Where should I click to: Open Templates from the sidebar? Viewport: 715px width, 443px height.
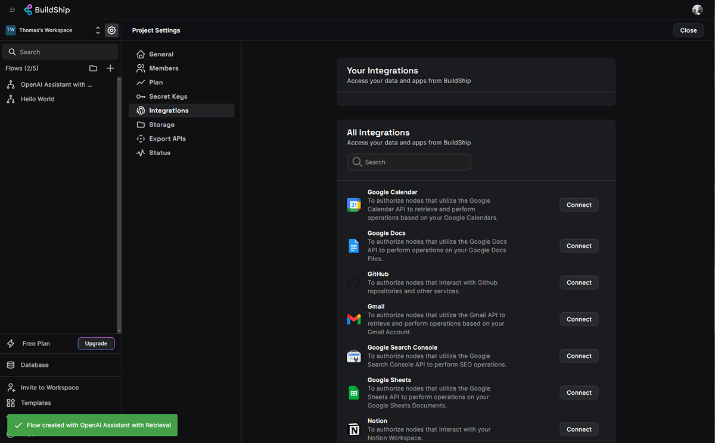point(36,403)
